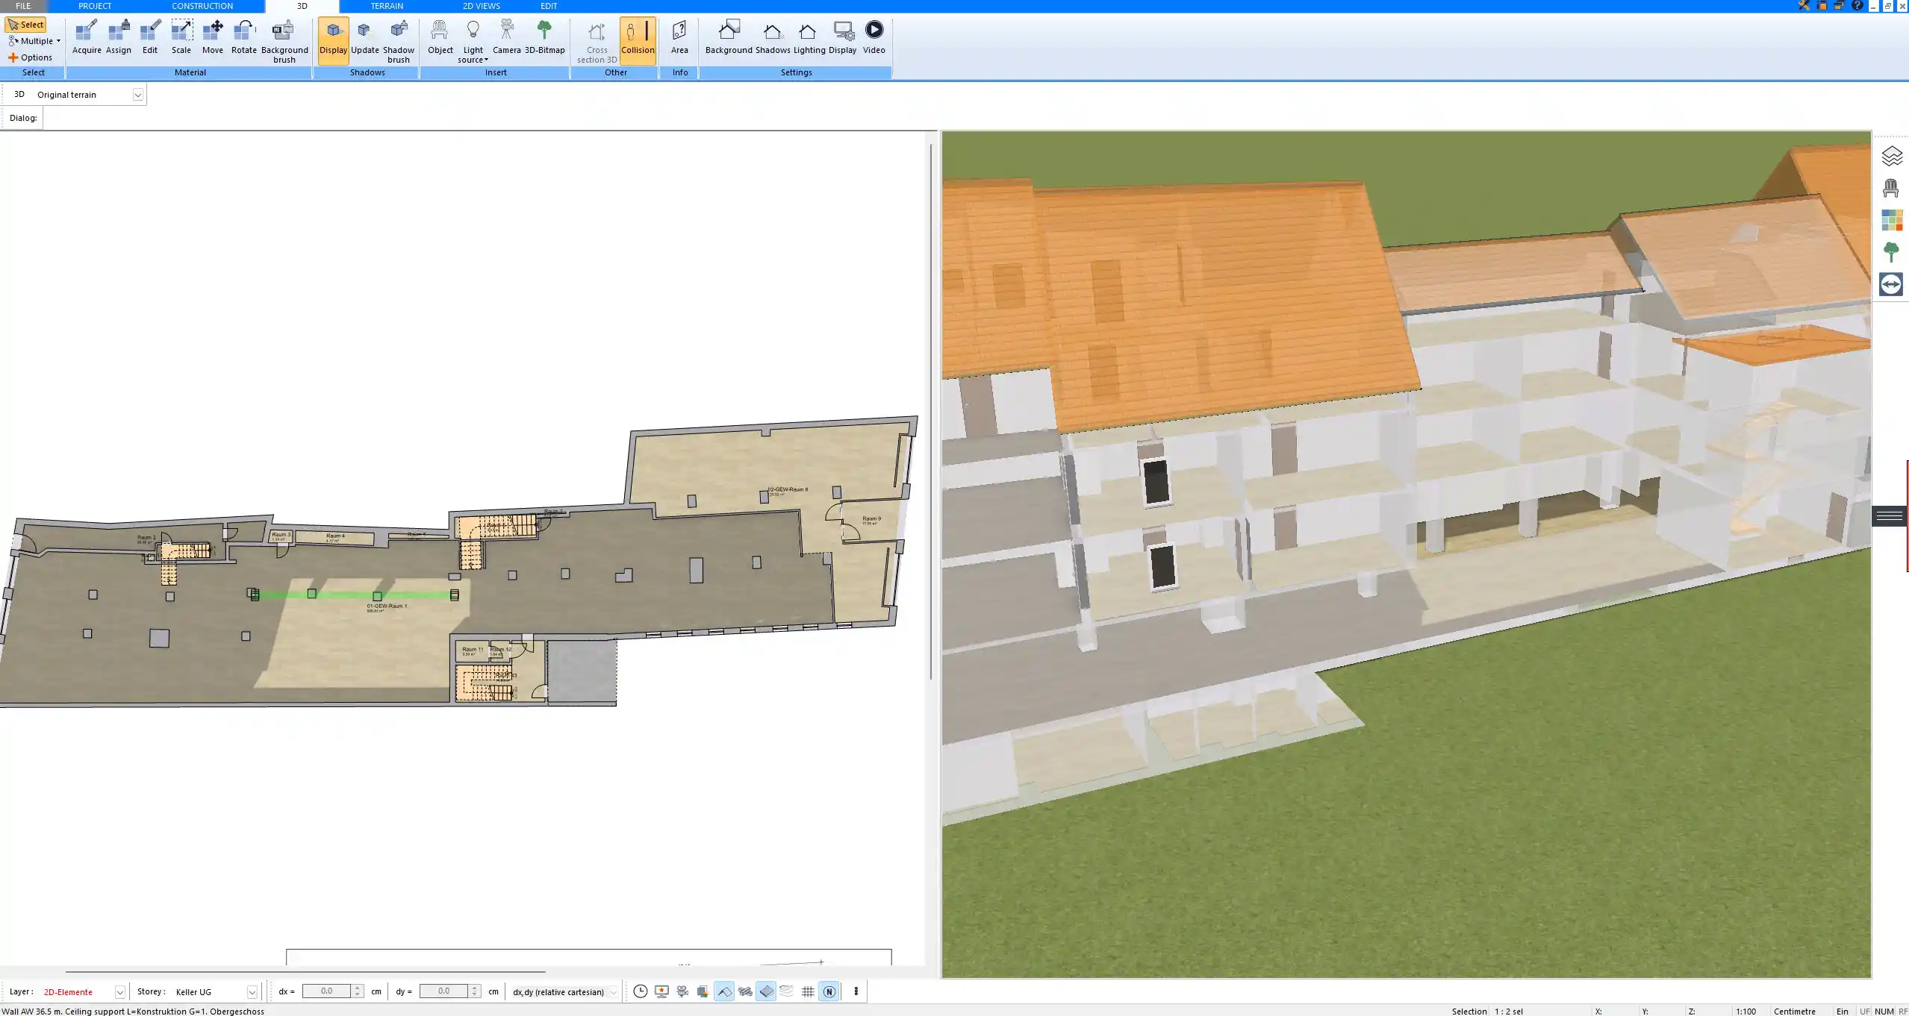This screenshot has width=1909, height=1016.
Task: Click the clock icon in bottom toolbar
Action: (640, 991)
